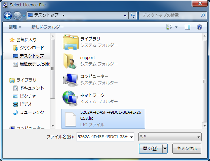Open the address bar history dropdown
Viewport: 210px width, 161px height.
(x=125, y=16)
